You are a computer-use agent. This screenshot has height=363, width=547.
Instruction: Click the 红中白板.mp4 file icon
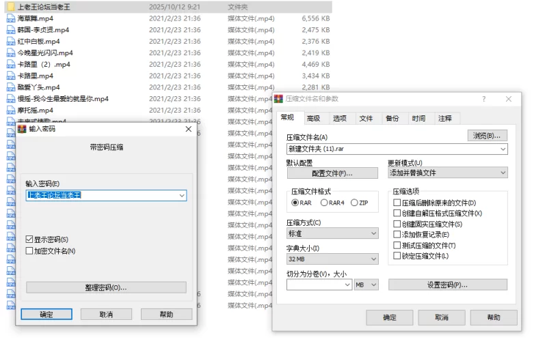point(10,42)
